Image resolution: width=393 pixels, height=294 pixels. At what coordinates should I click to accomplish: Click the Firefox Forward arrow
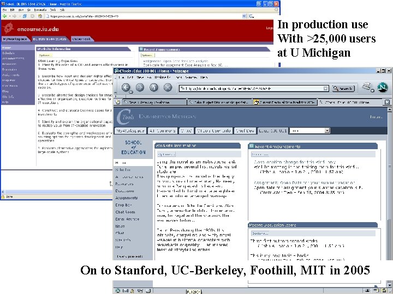14,16
